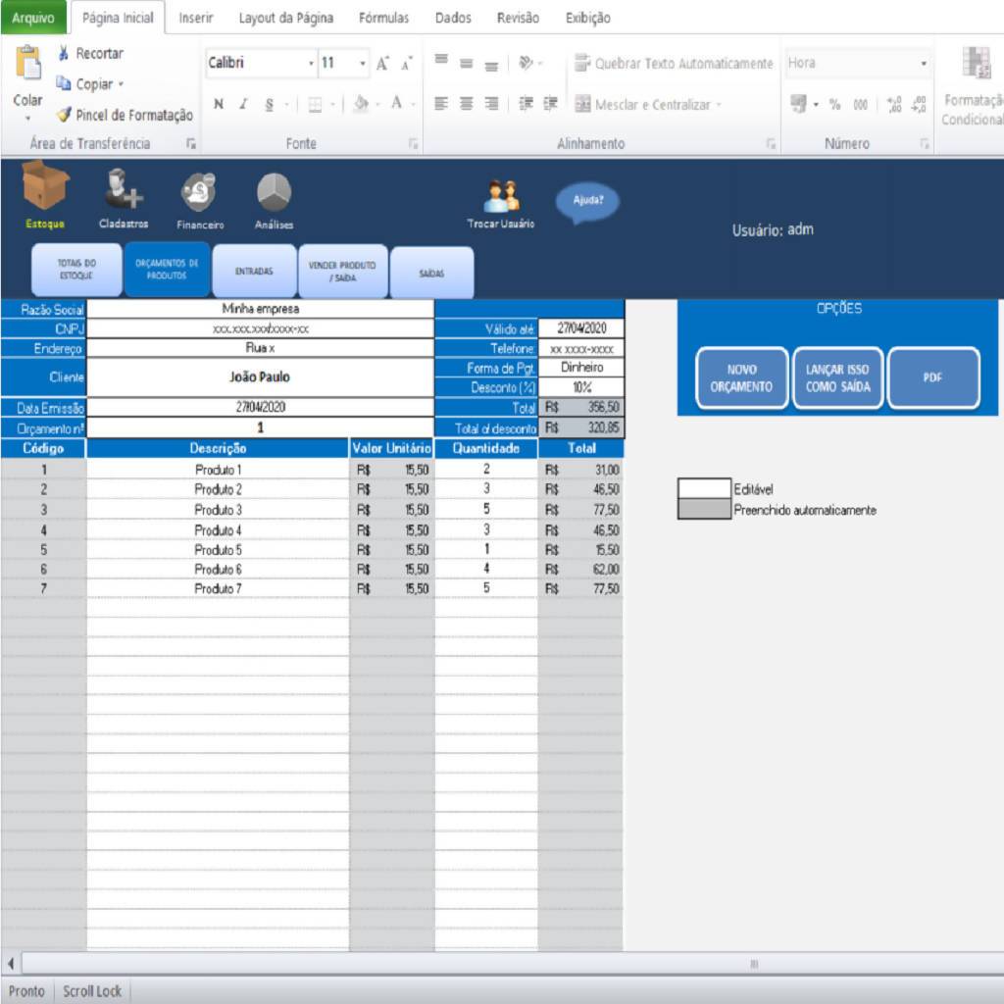Expand the font size dropdown
Image resolution: width=1004 pixels, height=1004 pixels.
click(363, 64)
